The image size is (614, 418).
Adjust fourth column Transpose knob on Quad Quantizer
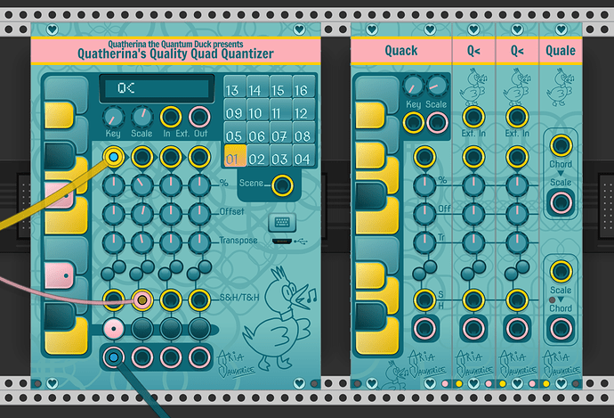(199, 242)
